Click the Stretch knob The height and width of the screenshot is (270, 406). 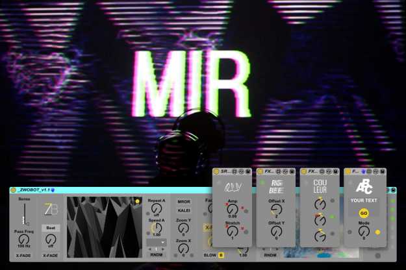233,230
